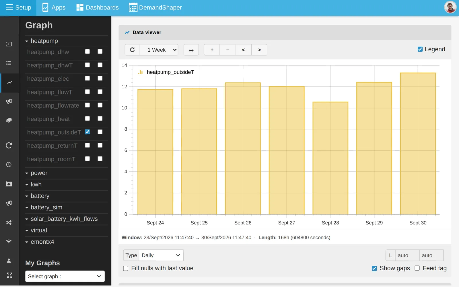The image size is (459, 287).
Task: Click the heatpump_outsideT legend entry
Action: [x=170, y=72]
